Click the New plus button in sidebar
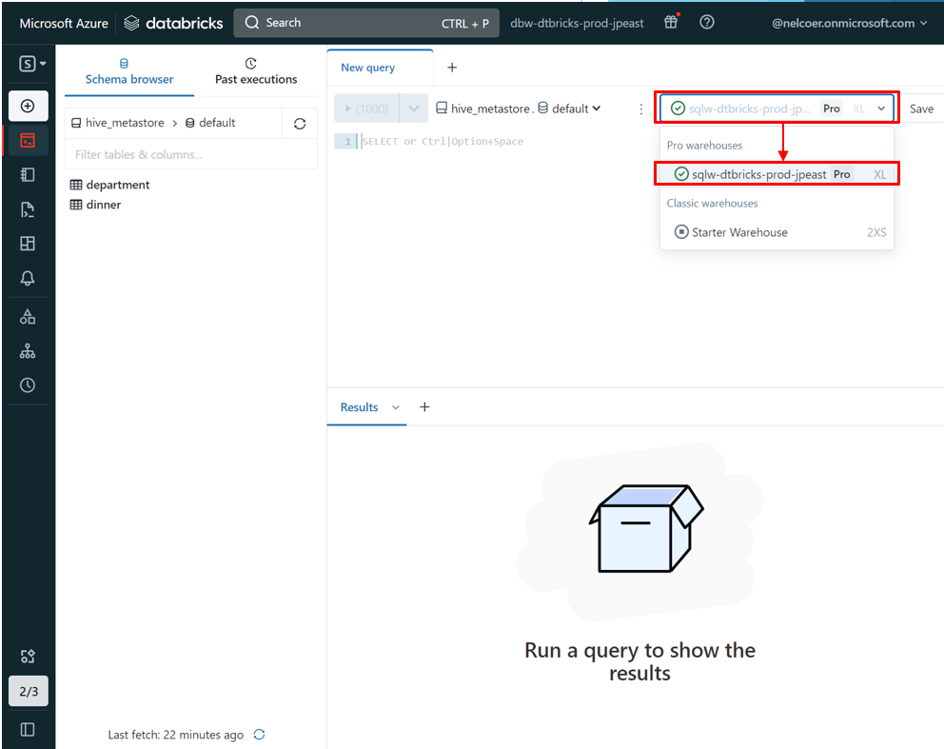 tap(28, 106)
